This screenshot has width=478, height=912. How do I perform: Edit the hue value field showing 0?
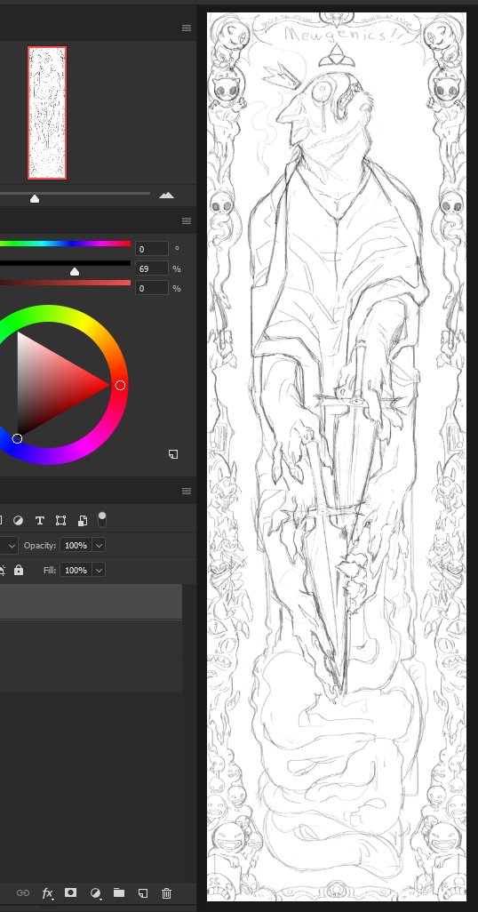click(x=152, y=249)
